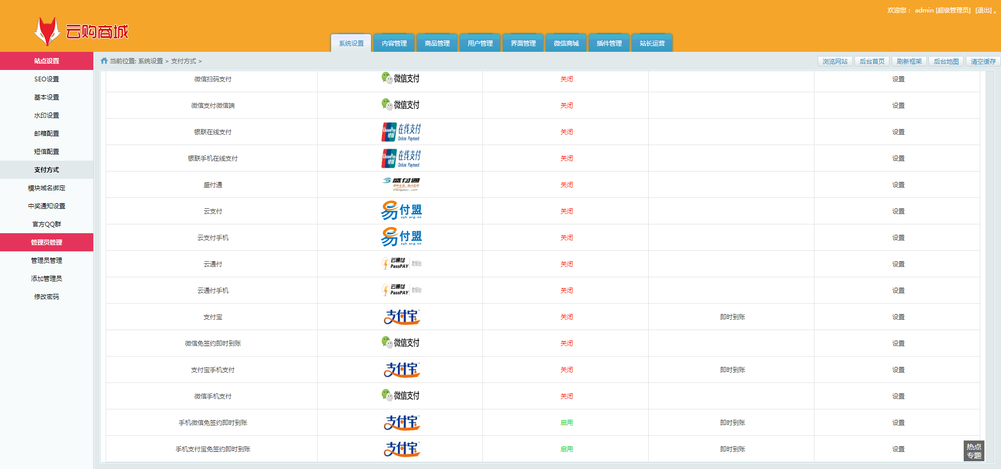Open the 商品管理 top navigation tab

click(x=437, y=44)
